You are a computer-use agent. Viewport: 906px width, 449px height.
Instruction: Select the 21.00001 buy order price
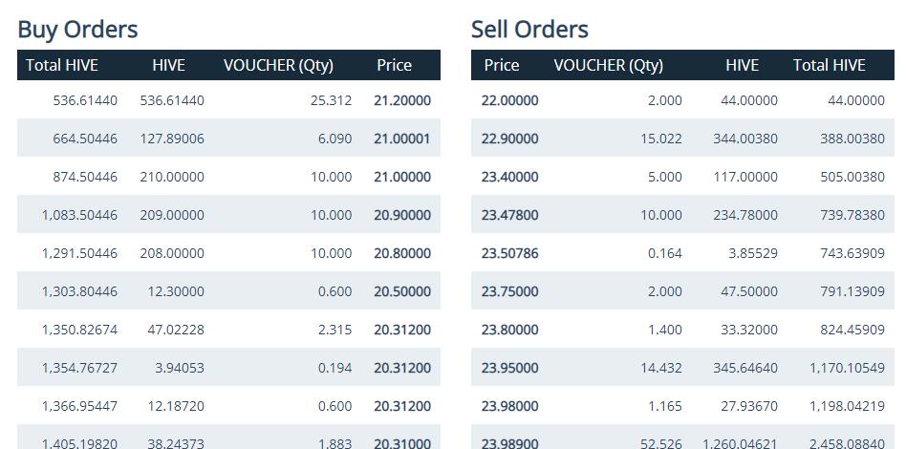(401, 139)
